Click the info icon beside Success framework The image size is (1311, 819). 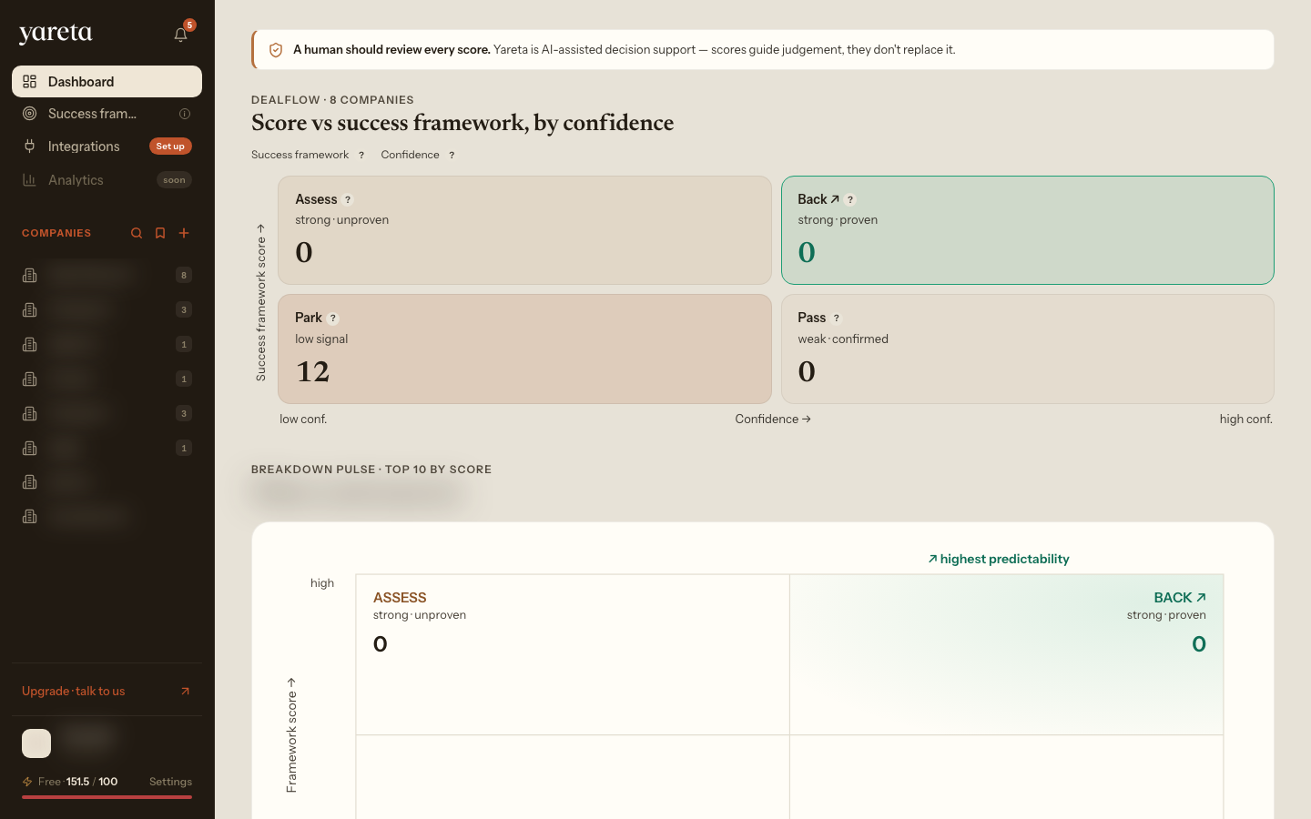(x=185, y=114)
